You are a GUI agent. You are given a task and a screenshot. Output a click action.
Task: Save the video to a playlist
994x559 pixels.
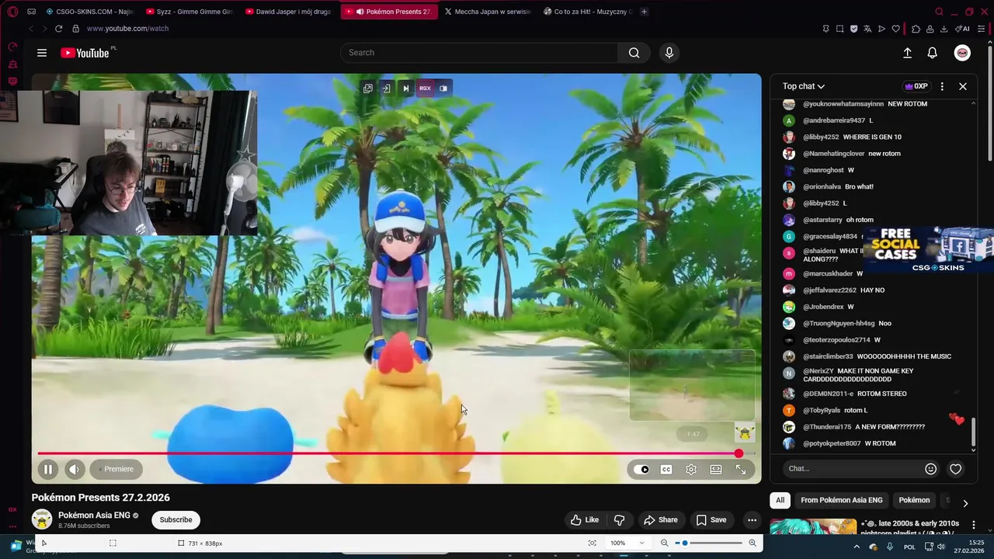click(711, 520)
